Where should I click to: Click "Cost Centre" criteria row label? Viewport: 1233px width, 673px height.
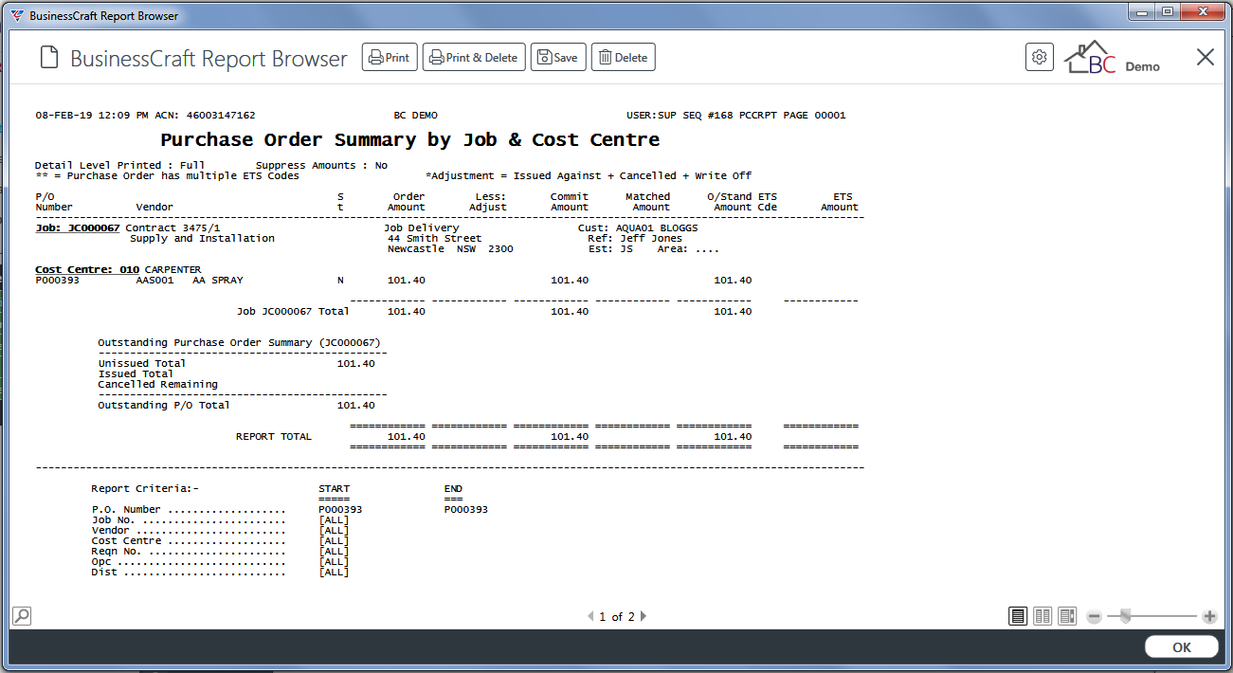point(126,541)
